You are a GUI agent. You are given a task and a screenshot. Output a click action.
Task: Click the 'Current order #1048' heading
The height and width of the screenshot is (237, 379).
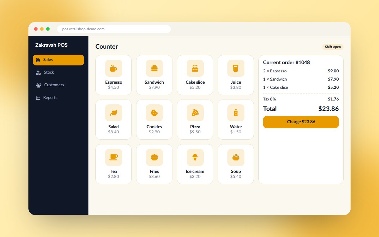[286, 63]
